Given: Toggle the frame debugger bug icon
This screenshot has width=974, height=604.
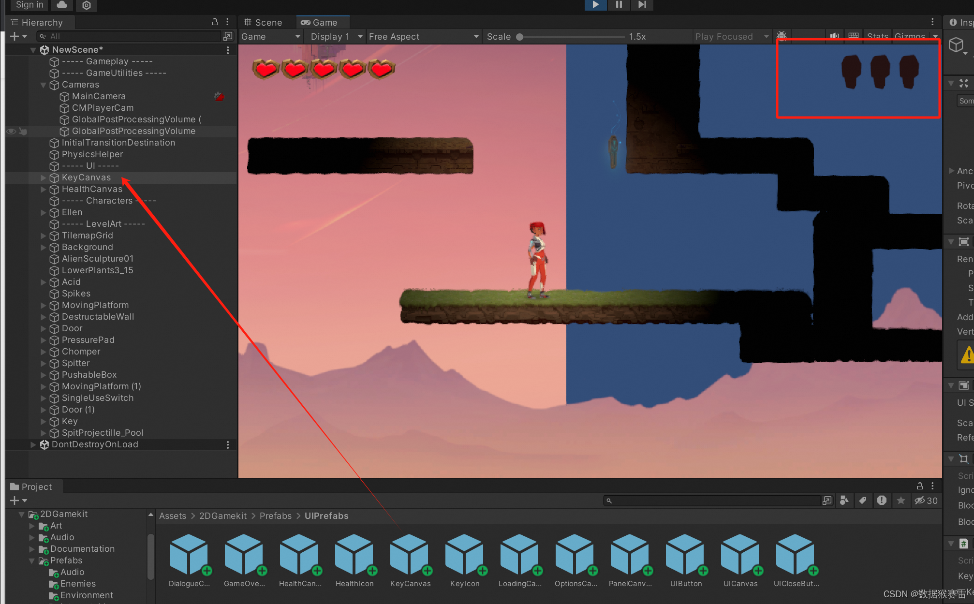Looking at the screenshot, I should pyautogui.click(x=782, y=36).
